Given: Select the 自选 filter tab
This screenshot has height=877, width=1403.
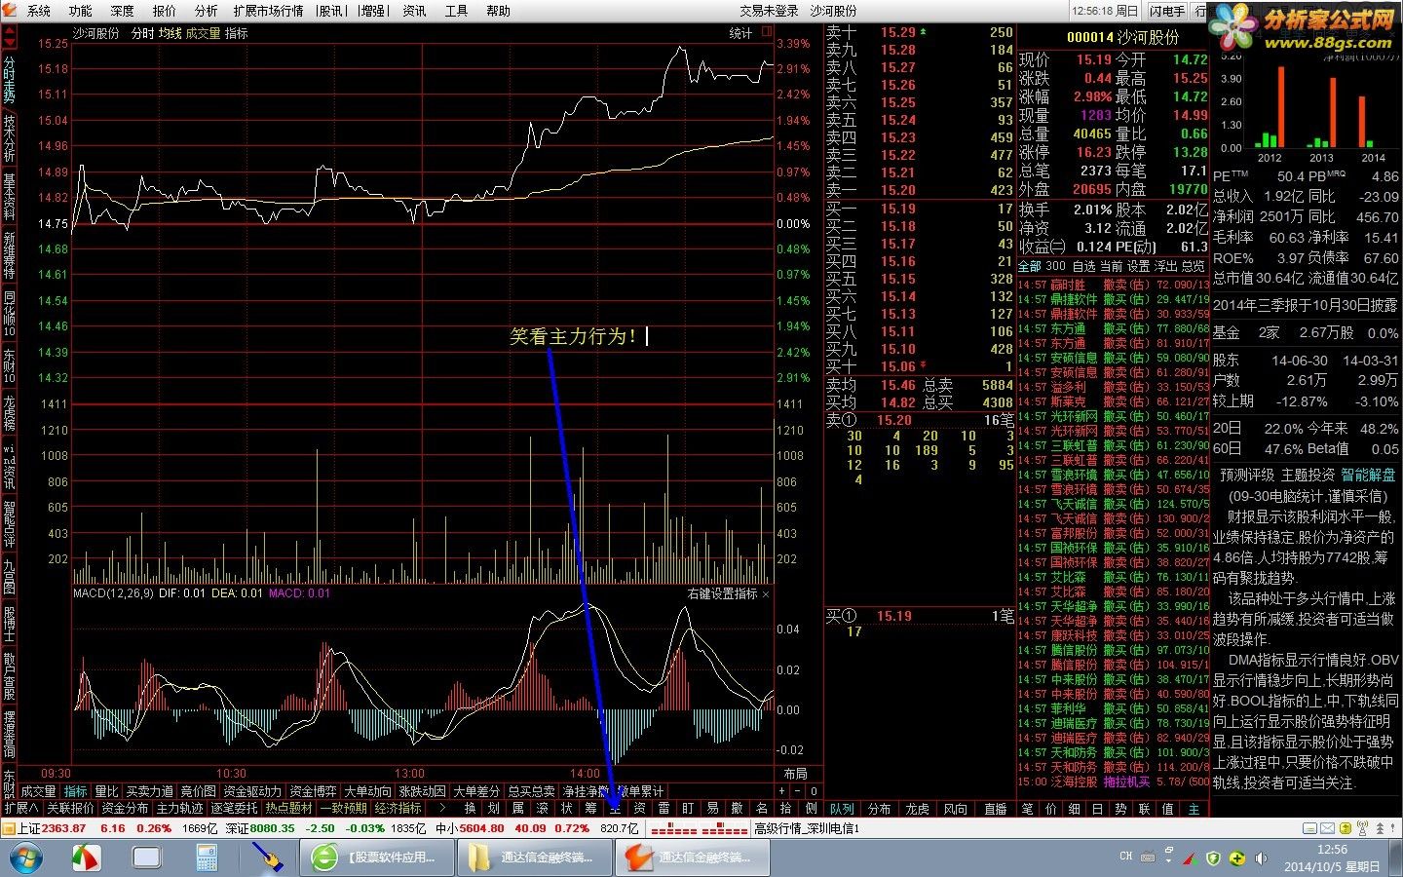Looking at the screenshot, I should click(x=1083, y=266).
